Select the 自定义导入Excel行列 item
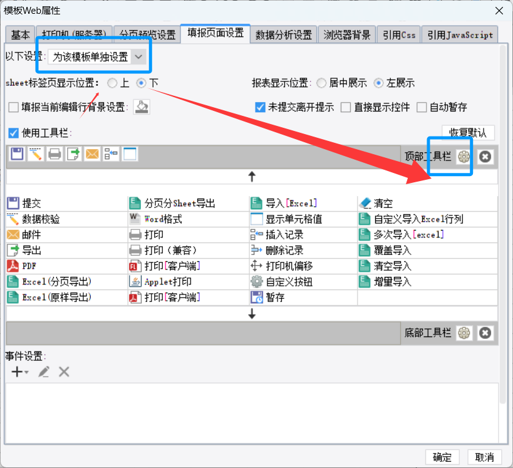Viewport: 513px width, 468px height. click(x=428, y=219)
